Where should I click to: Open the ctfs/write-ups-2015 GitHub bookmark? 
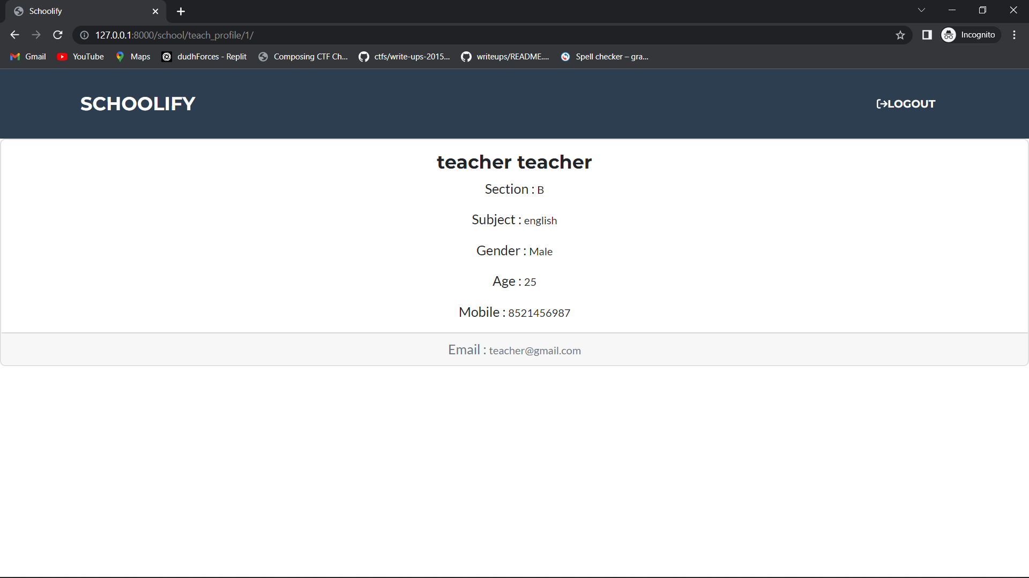(x=405, y=56)
